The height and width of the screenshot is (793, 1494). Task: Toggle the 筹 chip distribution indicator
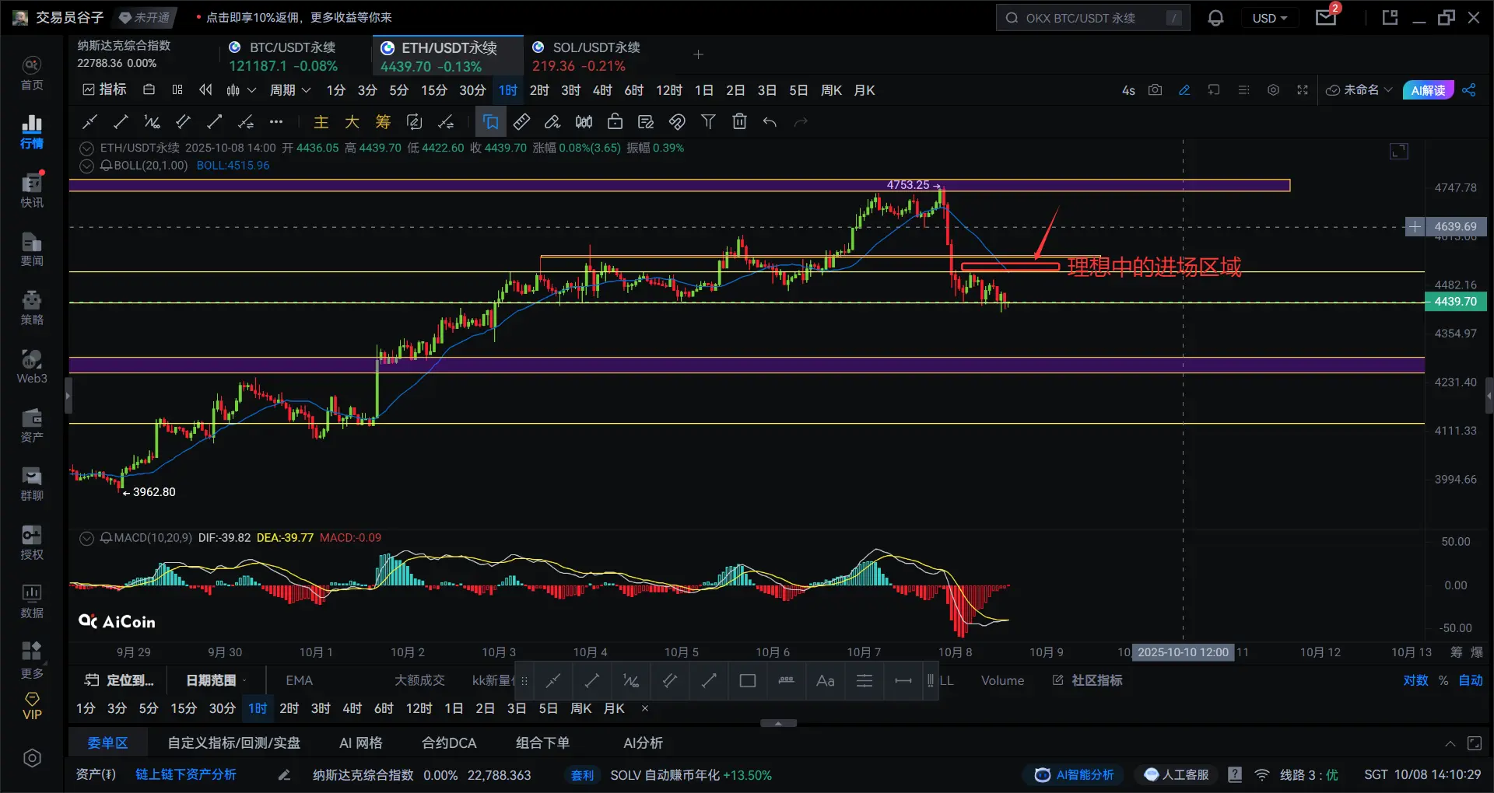383,121
